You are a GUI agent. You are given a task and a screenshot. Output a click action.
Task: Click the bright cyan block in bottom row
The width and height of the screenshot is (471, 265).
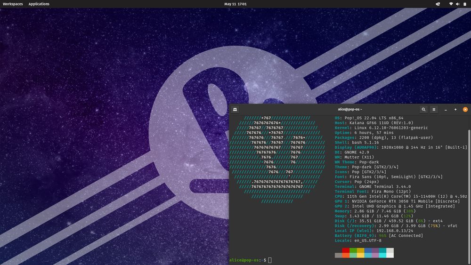coord(382,256)
